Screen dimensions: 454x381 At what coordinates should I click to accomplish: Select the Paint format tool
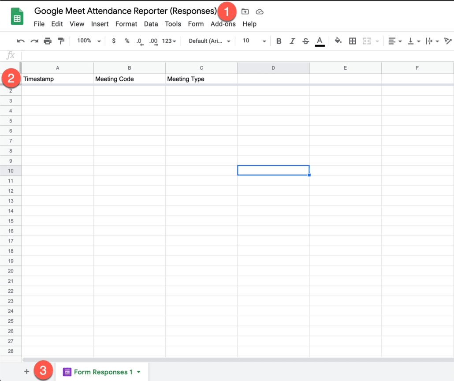tap(61, 41)
